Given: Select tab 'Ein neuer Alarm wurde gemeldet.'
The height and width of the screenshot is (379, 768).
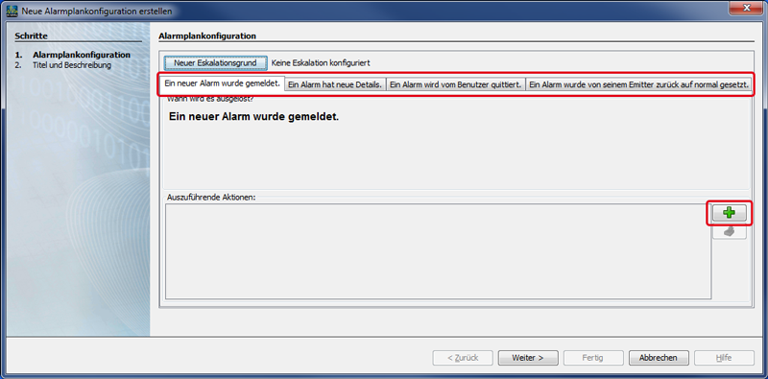Looking at the screenshot, I should 223,83.
